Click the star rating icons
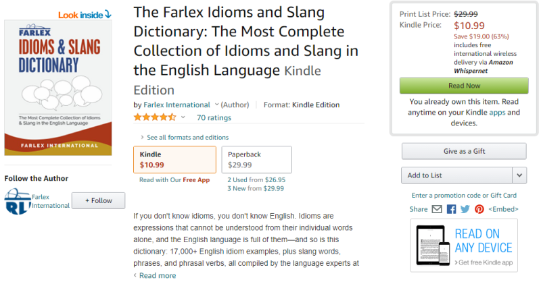The image size is (541, 284). pos(154,117)
